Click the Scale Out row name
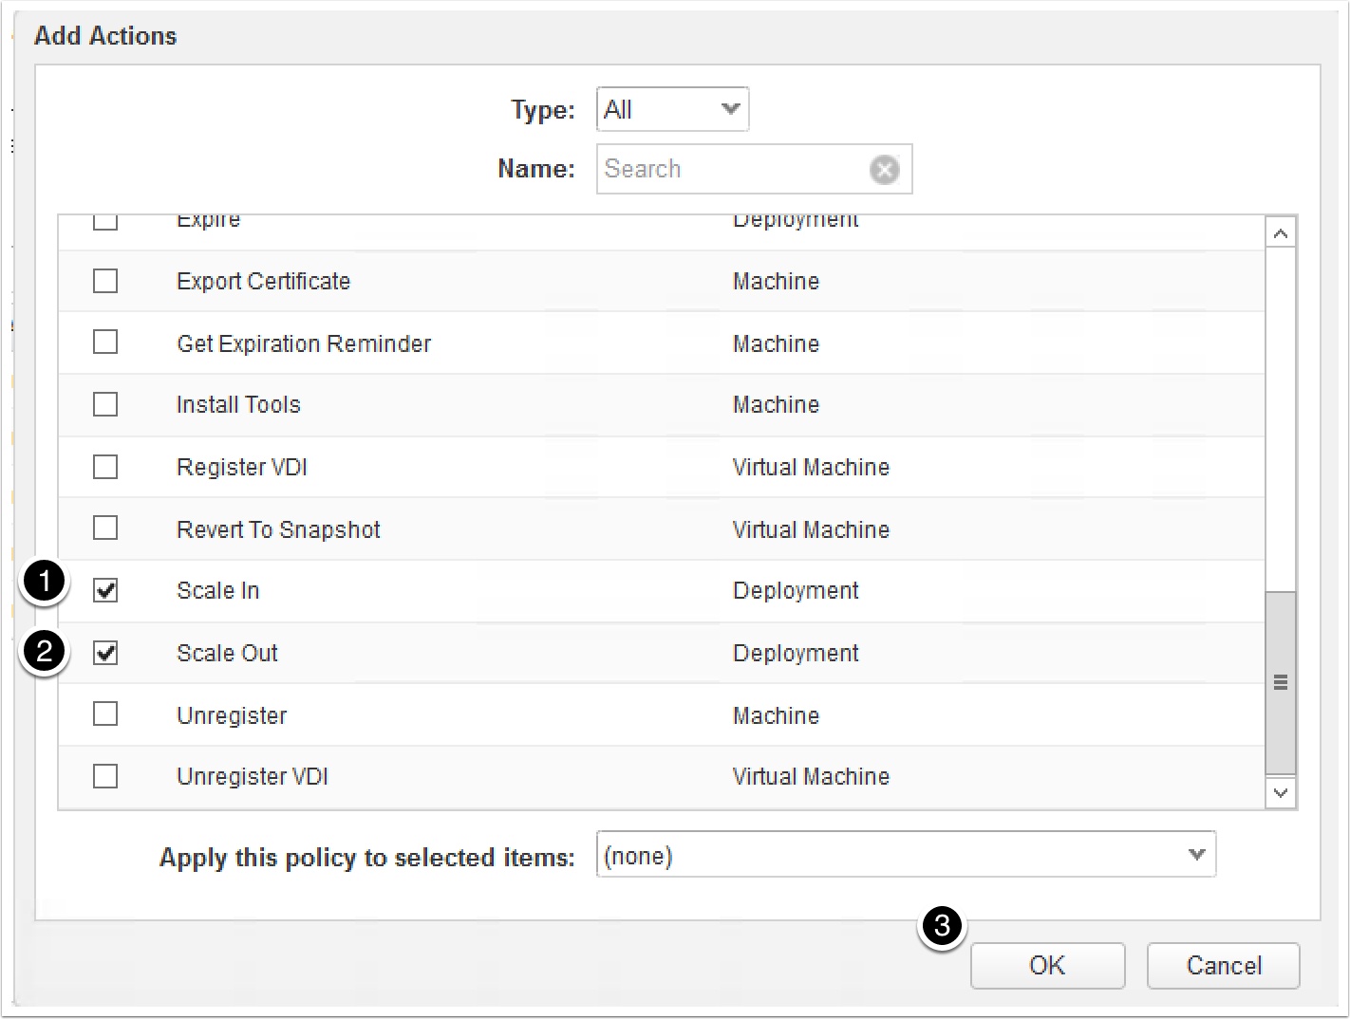Image resolution: width=1350 pixels, height=1019 pixels. [x=227, y=654]
